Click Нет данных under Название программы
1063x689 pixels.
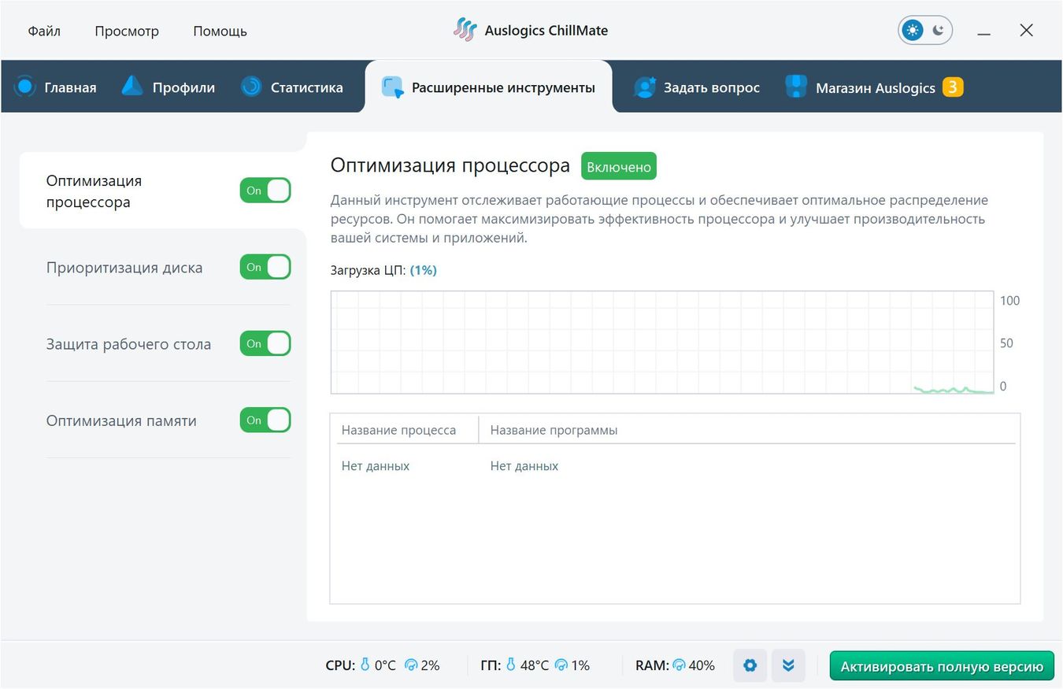coord(524,466)
